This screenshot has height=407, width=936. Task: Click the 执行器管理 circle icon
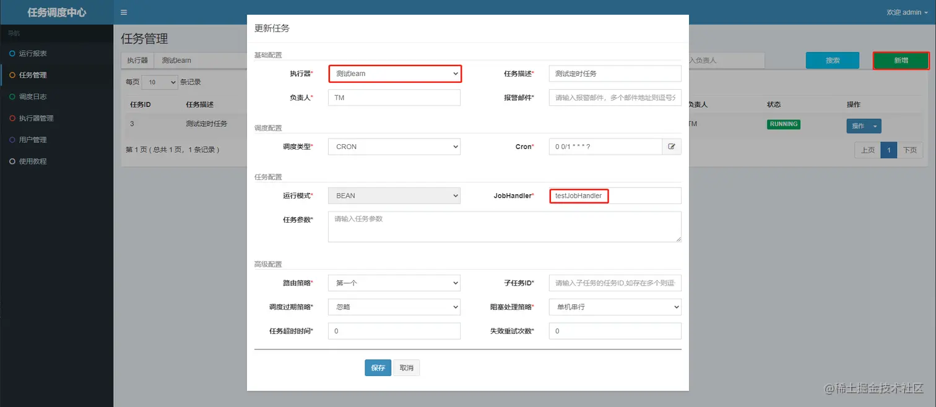pyautogui.click(x=12, y=118)
